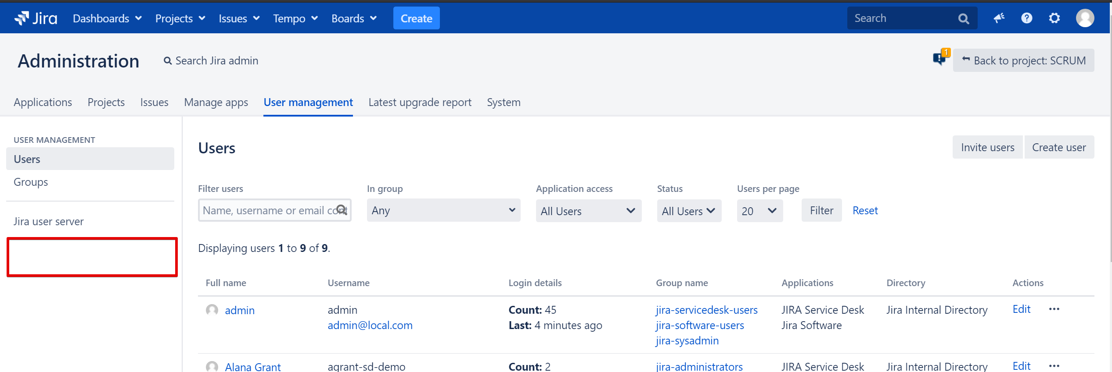Click the blue Create button
Screen dimensions: 1112x372
[x=416, y=18]
